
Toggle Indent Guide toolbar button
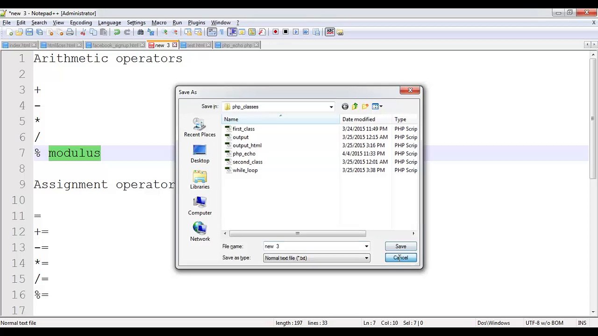tap(232, 32)
